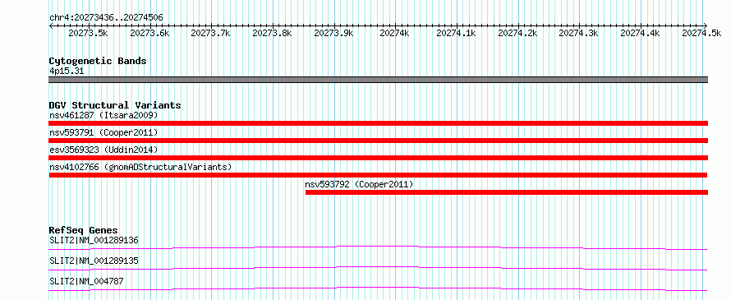The width and height of the screenshot is (731, 300).
Task: Open the nsv593791 (Cooper2011) label
Action: [103, 132]
